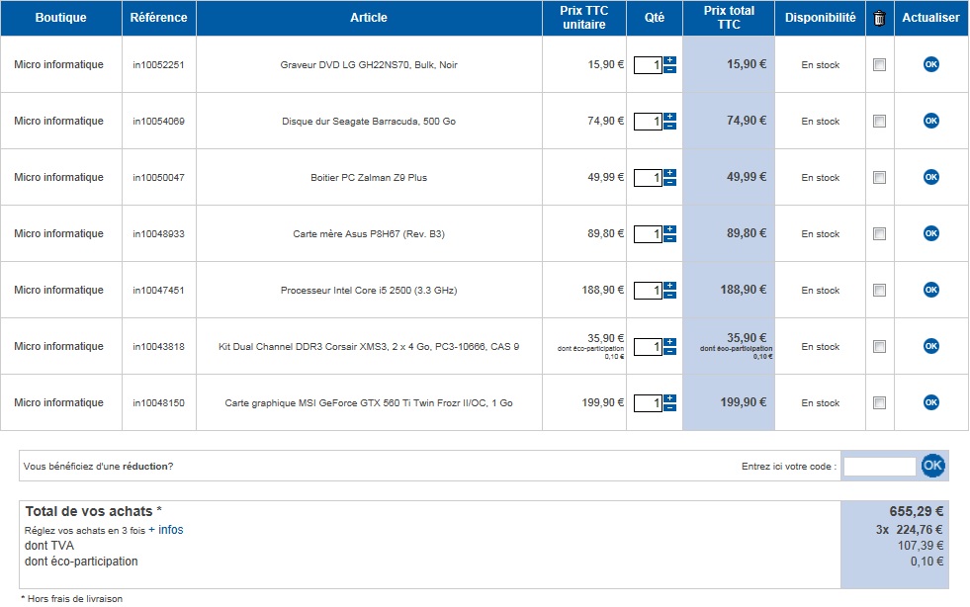
Task: Click the Disponibilité column header
Action: coord(820,18)
